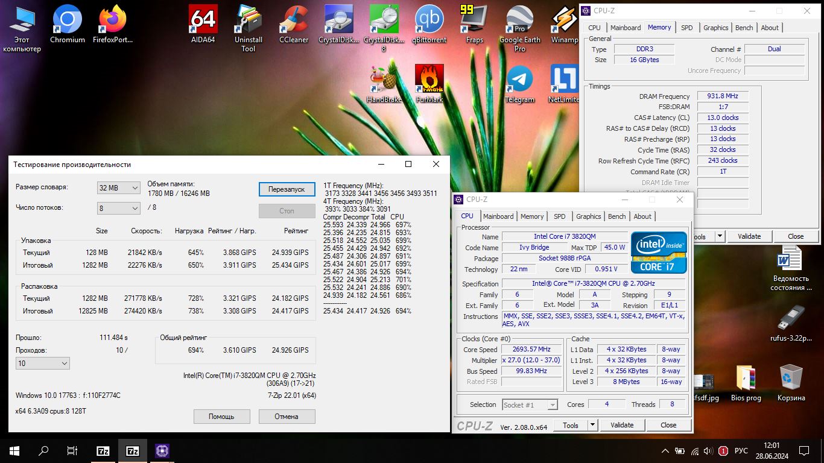The image size is (824, 463).
Task: Switch to CPU tab in CPU-Z memory timings window
Action: pos(595,28)
